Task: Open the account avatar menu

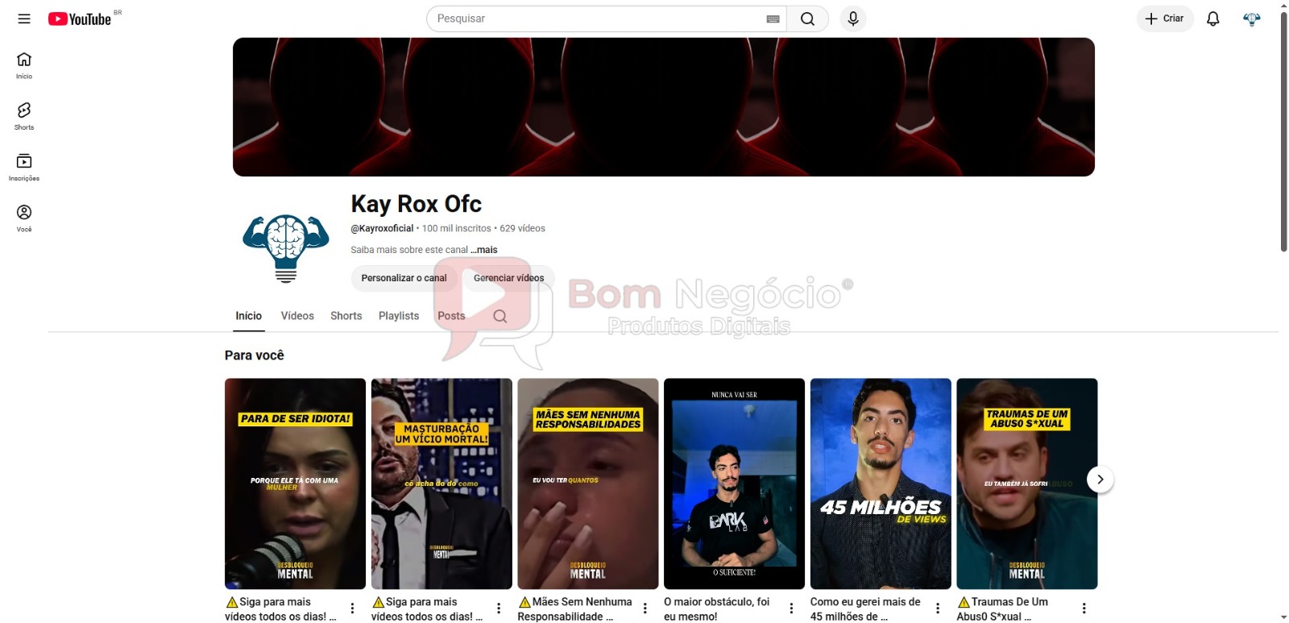Action: pos(1252,19)
